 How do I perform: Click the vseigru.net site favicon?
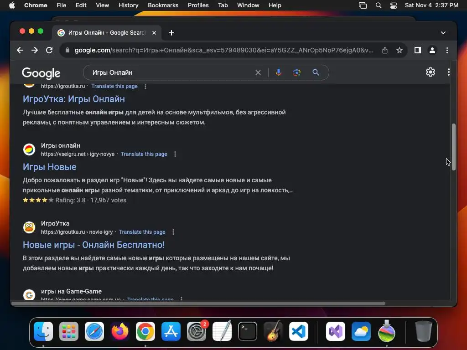pos(29,149)
